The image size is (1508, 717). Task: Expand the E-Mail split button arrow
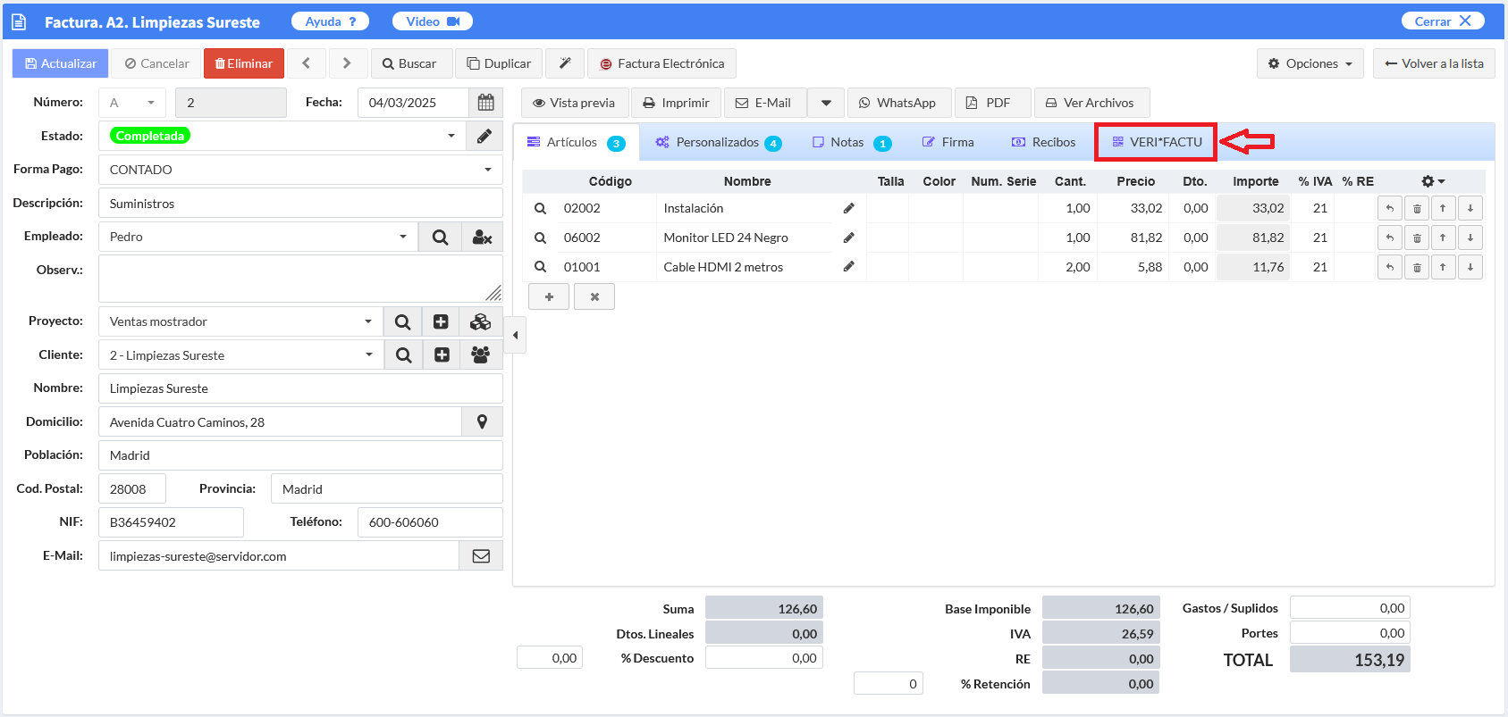click(826, 103)
